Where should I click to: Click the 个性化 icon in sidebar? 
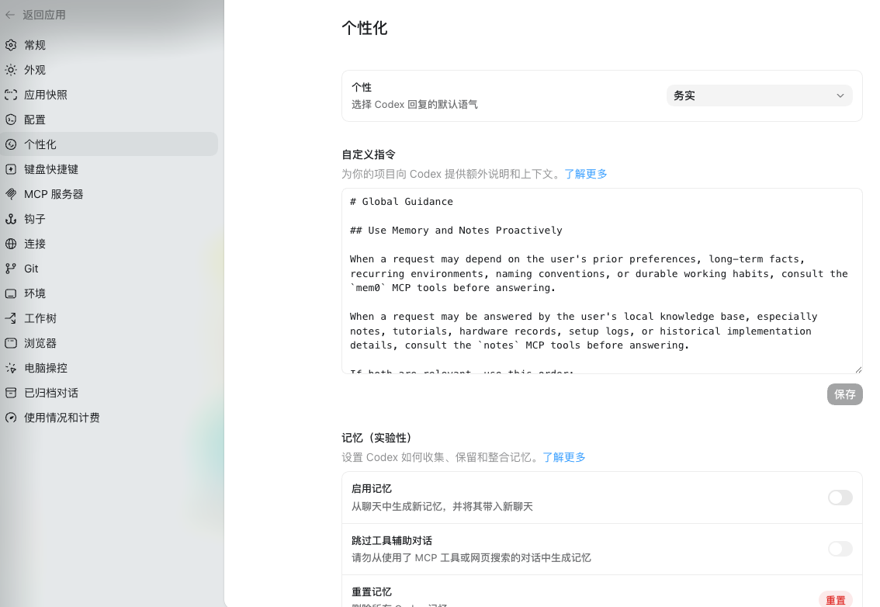click(x=11, y=144)
